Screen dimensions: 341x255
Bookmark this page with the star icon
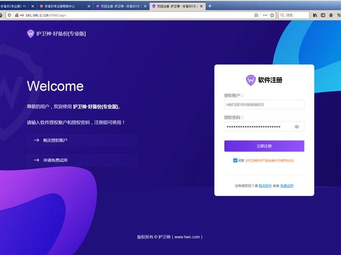click(x=272, y=15)
